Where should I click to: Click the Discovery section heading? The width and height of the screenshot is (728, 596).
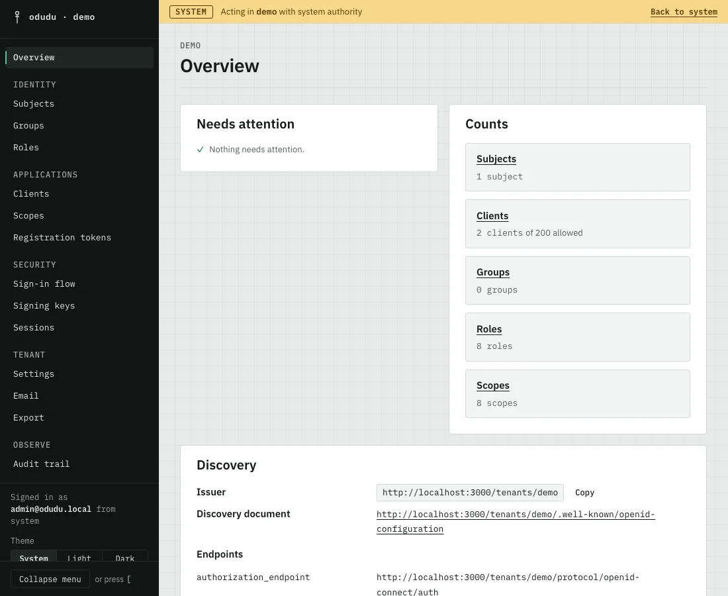click(226, 465)
